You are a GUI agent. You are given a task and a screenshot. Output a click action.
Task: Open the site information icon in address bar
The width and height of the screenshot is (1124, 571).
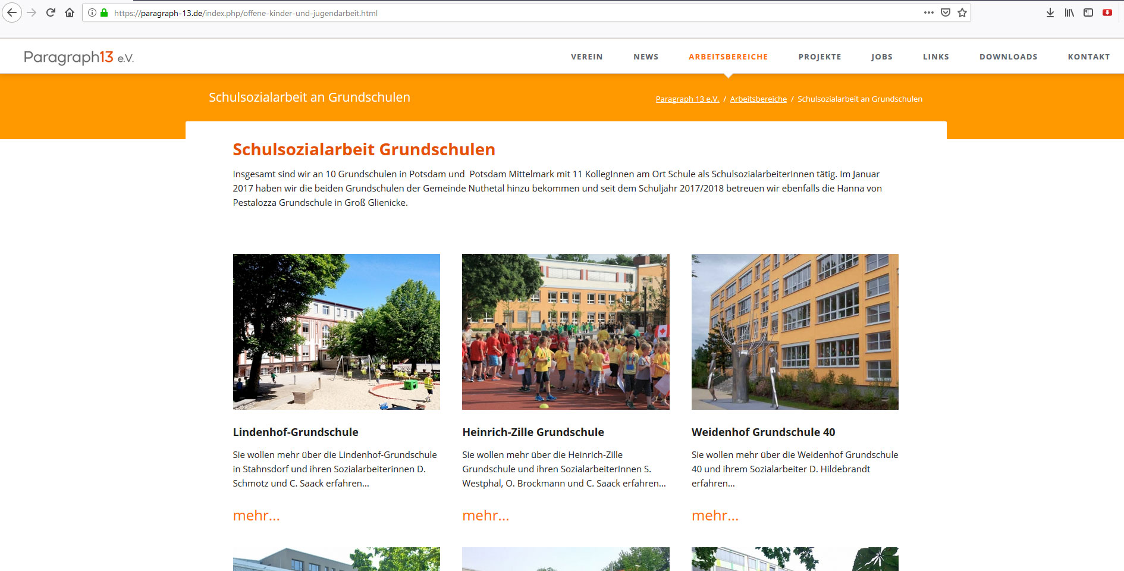[92, 12]
